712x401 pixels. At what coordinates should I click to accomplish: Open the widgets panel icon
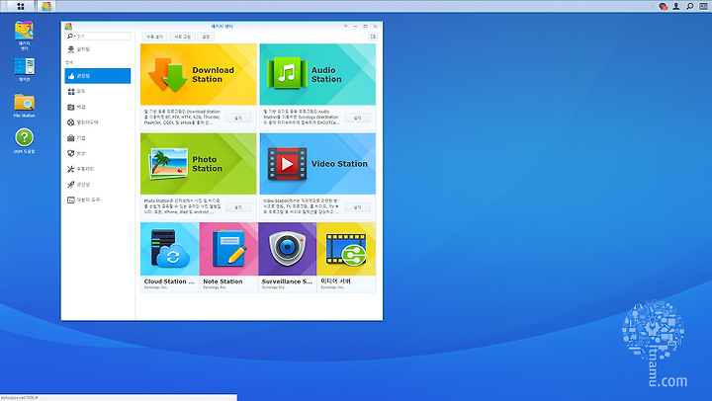click(x=703, y=6)
